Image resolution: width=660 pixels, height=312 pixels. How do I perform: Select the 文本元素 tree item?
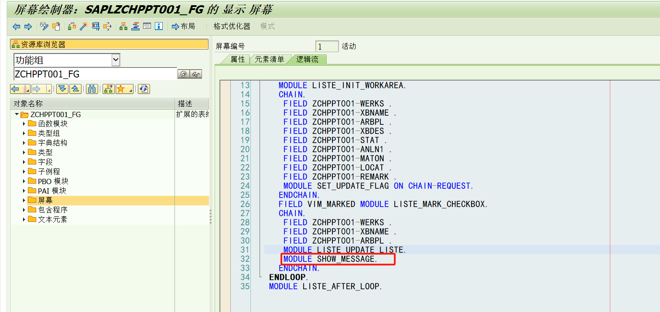coord(53,219)
